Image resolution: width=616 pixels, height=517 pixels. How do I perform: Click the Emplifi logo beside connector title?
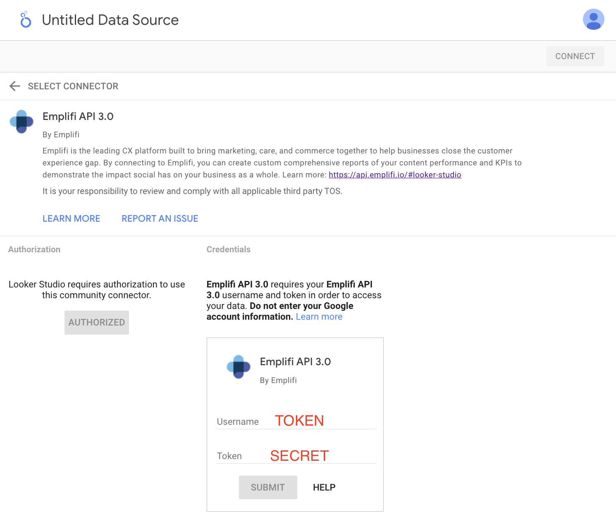(x=21, y=122)
